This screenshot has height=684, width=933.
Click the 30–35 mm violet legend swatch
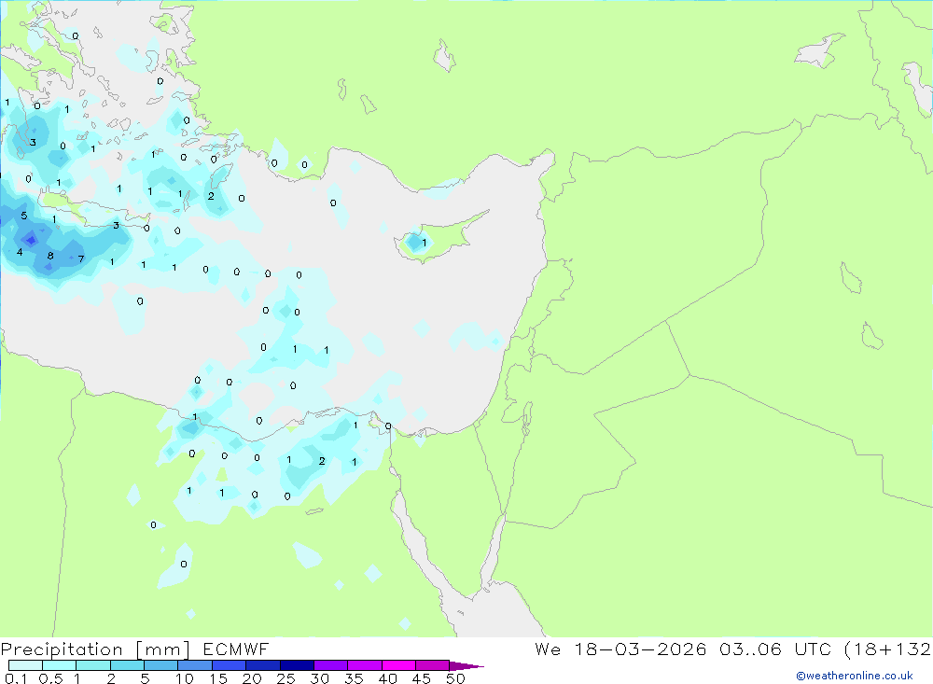point(330,665)
